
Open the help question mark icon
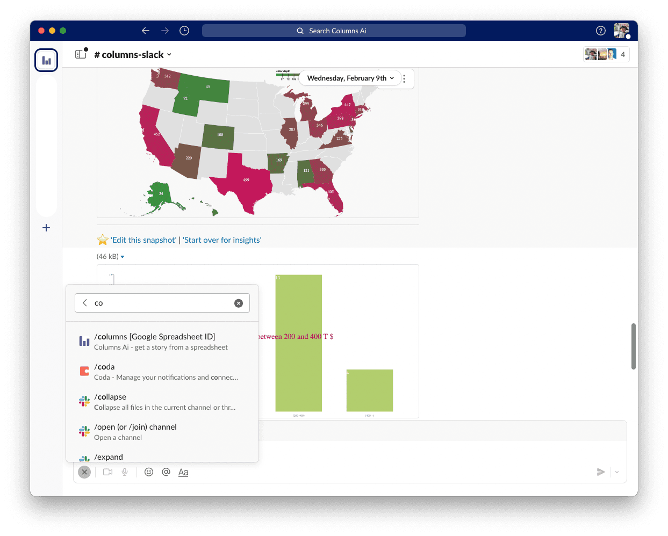[601, 31]
